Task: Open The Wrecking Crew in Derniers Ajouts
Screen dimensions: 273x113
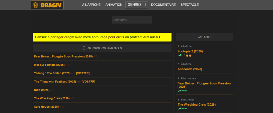Action: pyautogui.click(x=52, y=98)
